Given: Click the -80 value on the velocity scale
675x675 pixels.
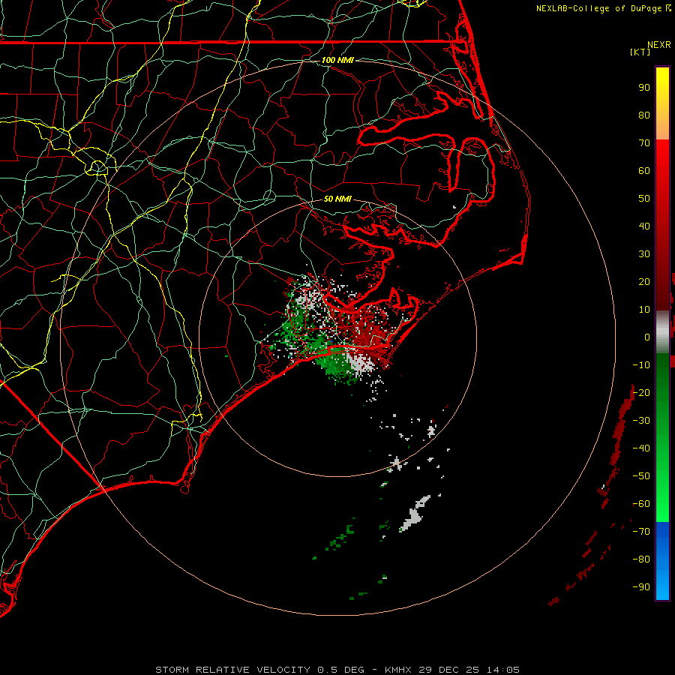Looking at the screenshot, I should 641,559.
